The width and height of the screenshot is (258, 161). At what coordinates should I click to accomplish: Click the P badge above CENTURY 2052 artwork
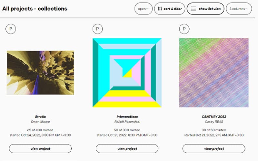point(184,29)
